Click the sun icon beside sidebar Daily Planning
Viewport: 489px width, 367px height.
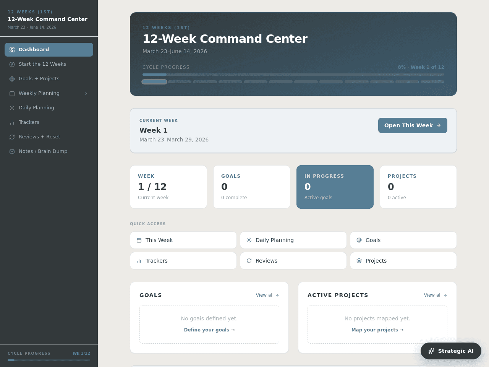12,108
